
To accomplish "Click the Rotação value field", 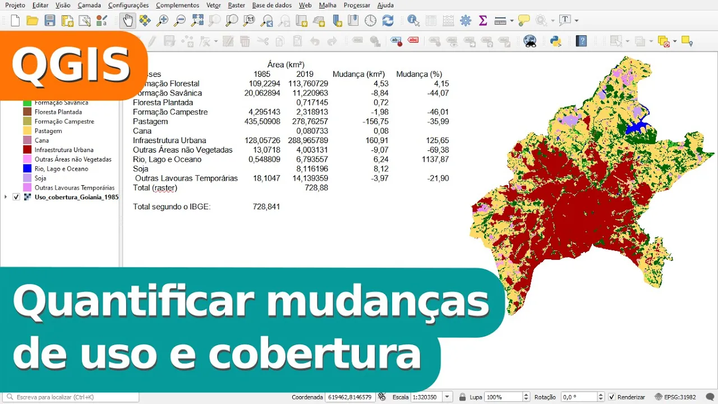I will coord(579,397).
